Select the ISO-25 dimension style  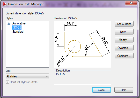(17, 28)
